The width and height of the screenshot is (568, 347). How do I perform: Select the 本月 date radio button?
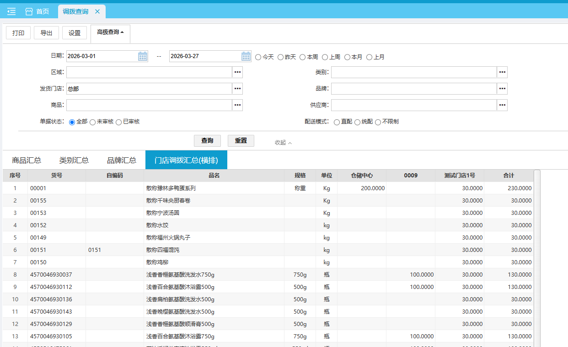(x=348, y=57)
